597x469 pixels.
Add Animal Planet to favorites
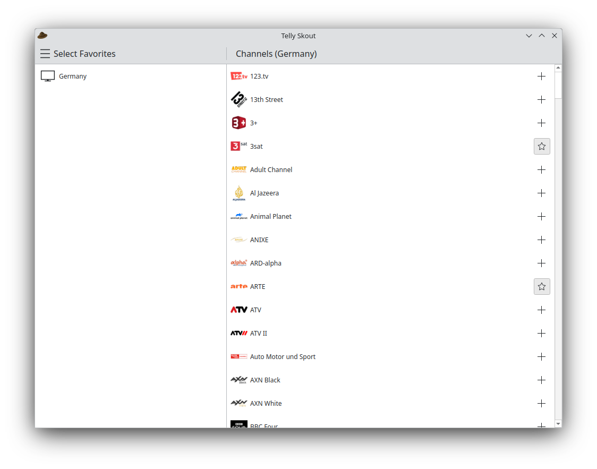tap(541, 217)
